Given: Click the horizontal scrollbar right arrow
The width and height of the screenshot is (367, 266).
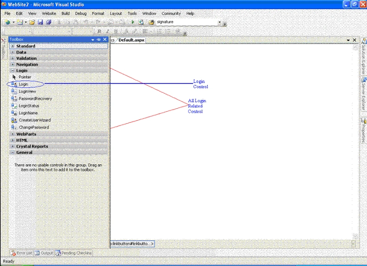Looking at the screenshot, I should point(353,244).
